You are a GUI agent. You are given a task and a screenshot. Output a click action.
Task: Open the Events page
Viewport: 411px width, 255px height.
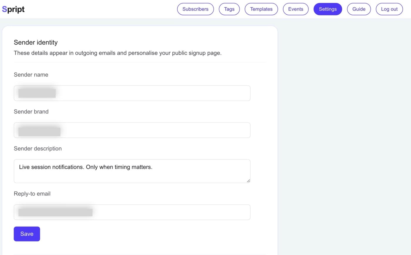point(295,9)
